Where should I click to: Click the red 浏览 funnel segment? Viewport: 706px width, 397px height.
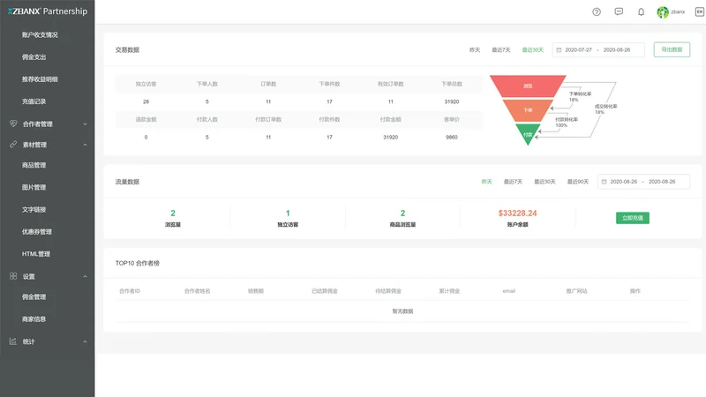(528, 86)
